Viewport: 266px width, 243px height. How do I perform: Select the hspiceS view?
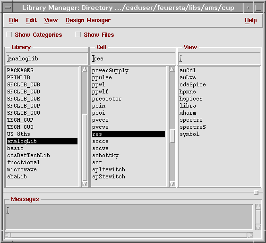click(191, 99)
